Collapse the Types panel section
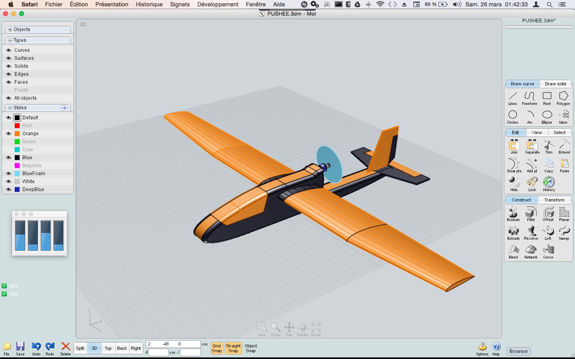The image size is (575, 359). pos(10,40)
